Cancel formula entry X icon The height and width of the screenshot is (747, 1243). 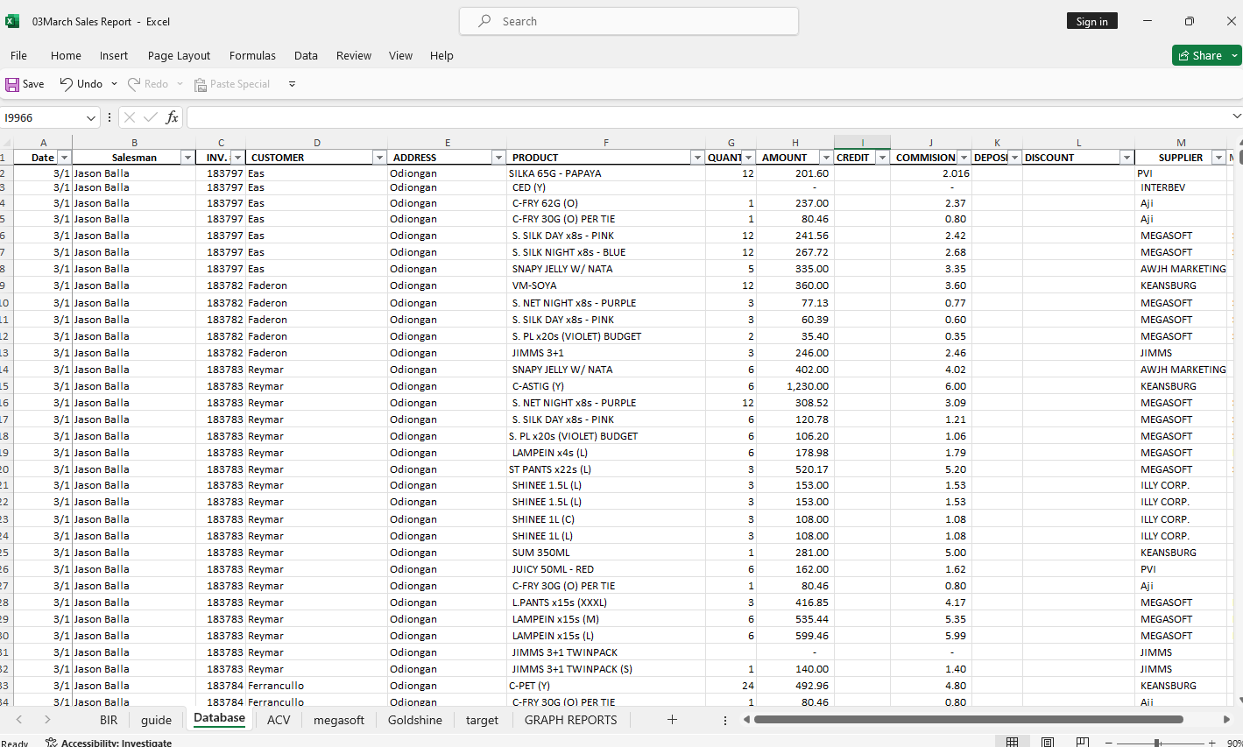pos(130,117)
